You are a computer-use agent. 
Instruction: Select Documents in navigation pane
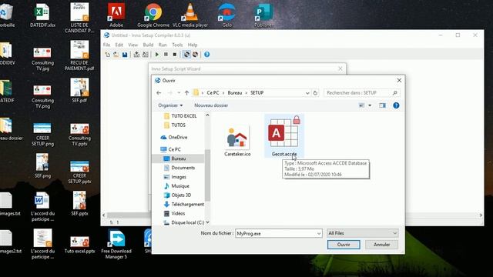pos(183,168)
